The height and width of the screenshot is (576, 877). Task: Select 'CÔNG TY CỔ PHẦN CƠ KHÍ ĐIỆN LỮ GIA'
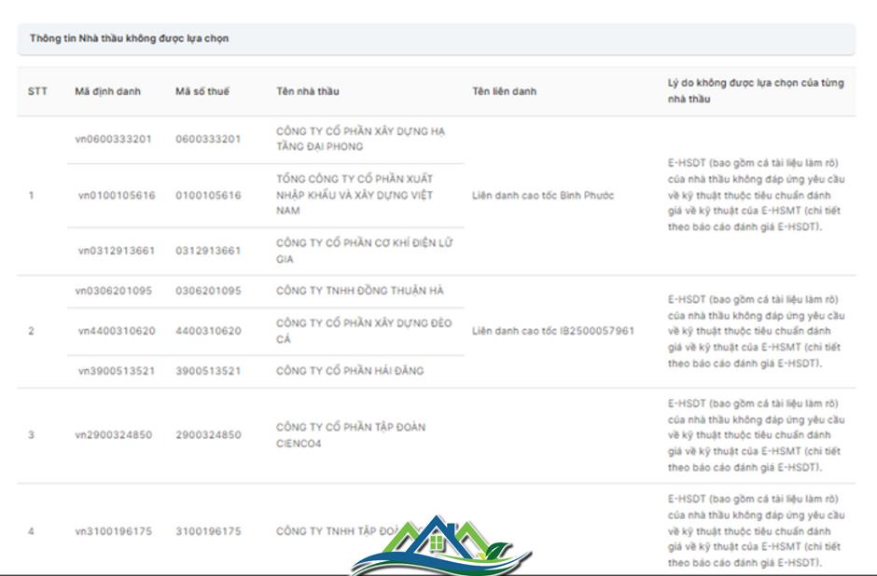point(364,251)
